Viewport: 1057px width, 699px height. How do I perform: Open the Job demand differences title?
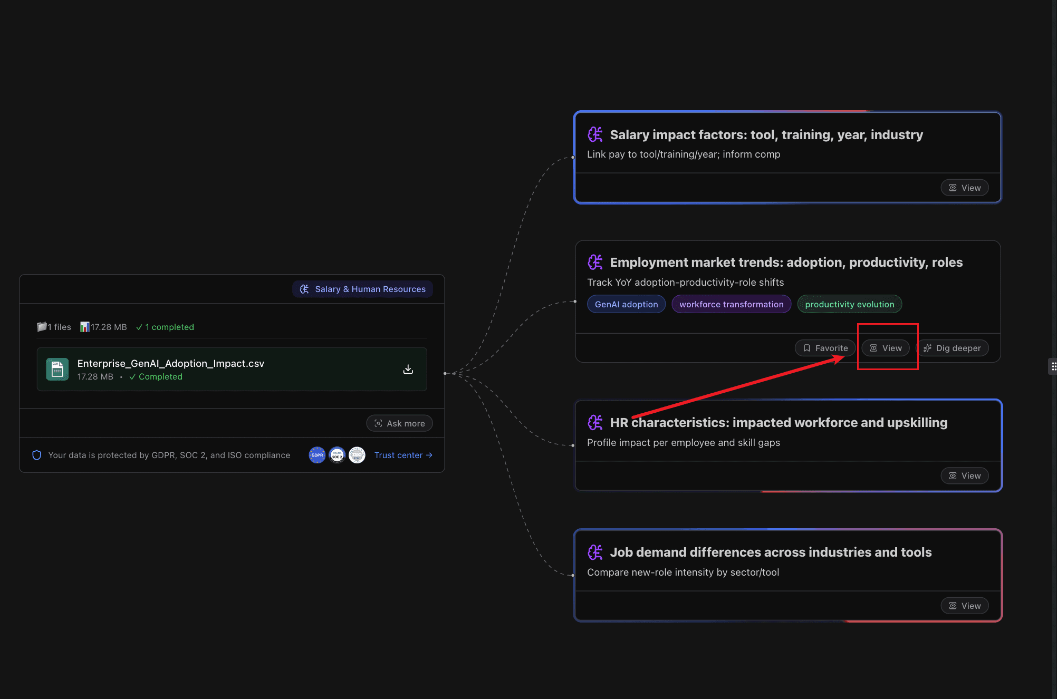(x=771, y=552)
